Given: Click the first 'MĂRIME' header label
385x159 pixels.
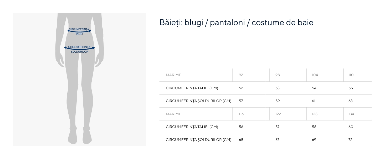Looking at the screenshot, I should [x=173, y=75].
